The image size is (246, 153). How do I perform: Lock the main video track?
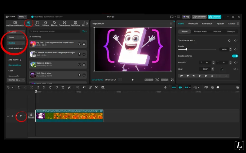12,116
